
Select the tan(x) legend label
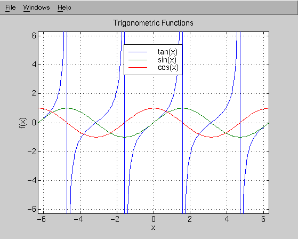pyautogui.click(x=167, y=52)
